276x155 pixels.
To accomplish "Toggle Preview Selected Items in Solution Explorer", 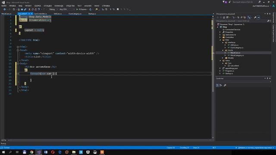I will pos(259,17).
